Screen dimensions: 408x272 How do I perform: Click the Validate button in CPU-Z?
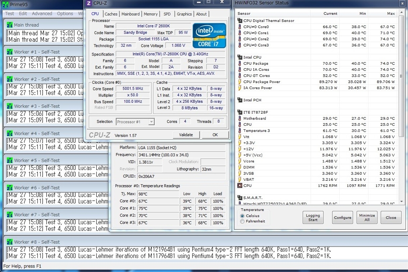pos(186,135)
